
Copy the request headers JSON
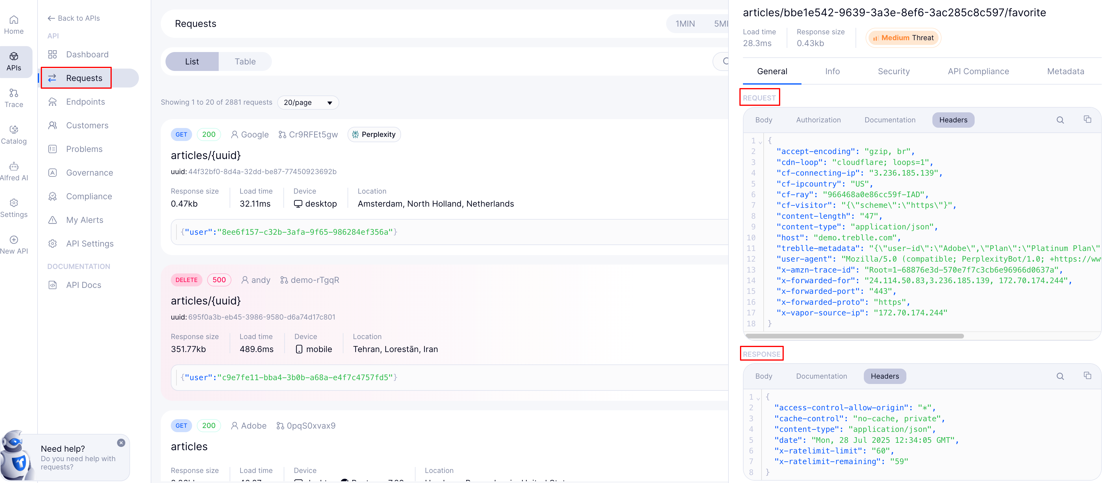pyautogui.click(x=1087, y=119)
